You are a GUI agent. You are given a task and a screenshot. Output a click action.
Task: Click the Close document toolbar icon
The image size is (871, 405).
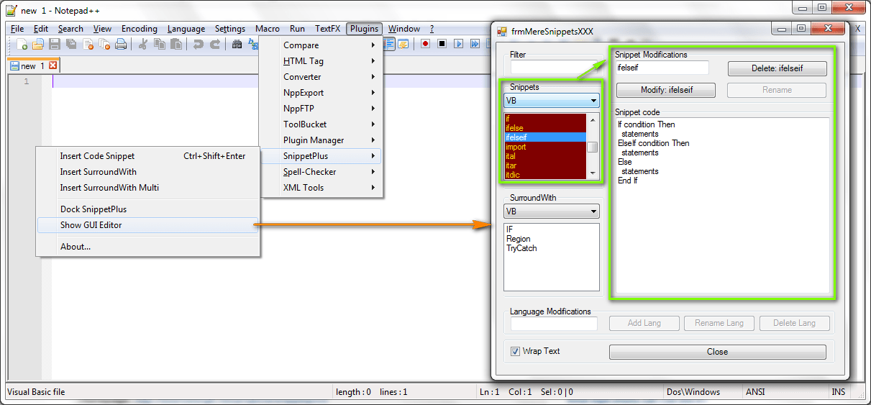pyautogui.click(x=88, y=44)
